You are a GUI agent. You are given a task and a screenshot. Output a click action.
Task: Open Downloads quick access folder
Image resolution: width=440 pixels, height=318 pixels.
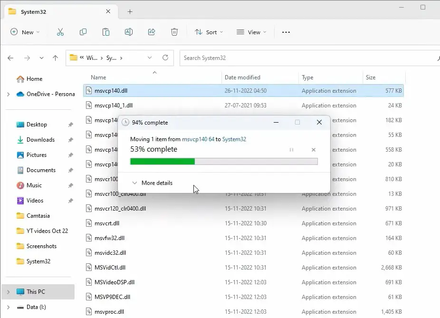pos(35,139)
